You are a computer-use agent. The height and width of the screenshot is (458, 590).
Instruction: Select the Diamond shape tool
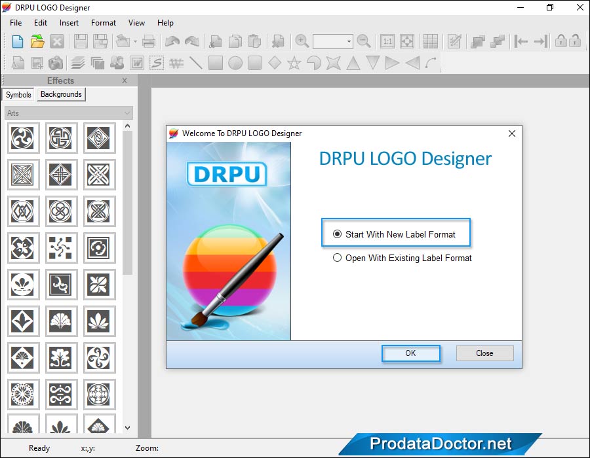(275, 63)
